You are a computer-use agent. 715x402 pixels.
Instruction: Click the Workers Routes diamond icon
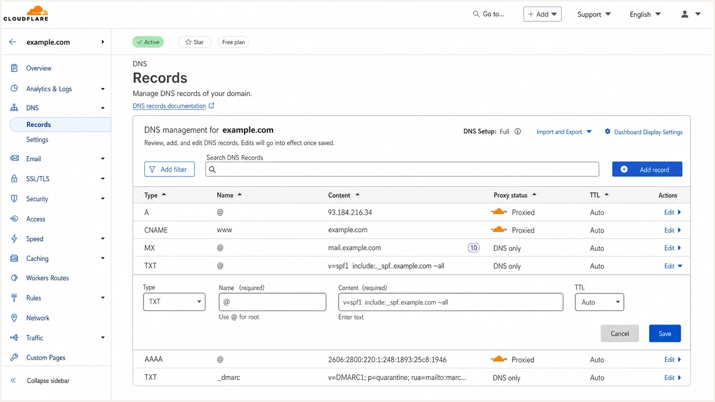14,278
